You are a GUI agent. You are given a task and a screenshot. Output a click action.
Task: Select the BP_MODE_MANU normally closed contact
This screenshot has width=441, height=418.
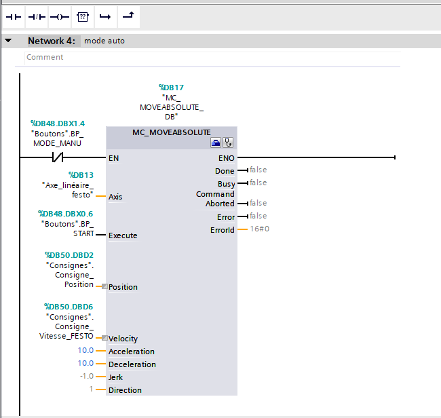coord(58,157)
